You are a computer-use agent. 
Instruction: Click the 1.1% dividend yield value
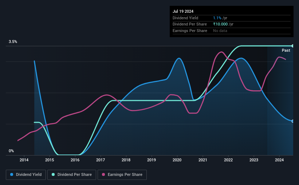click(x=217, y=18)
